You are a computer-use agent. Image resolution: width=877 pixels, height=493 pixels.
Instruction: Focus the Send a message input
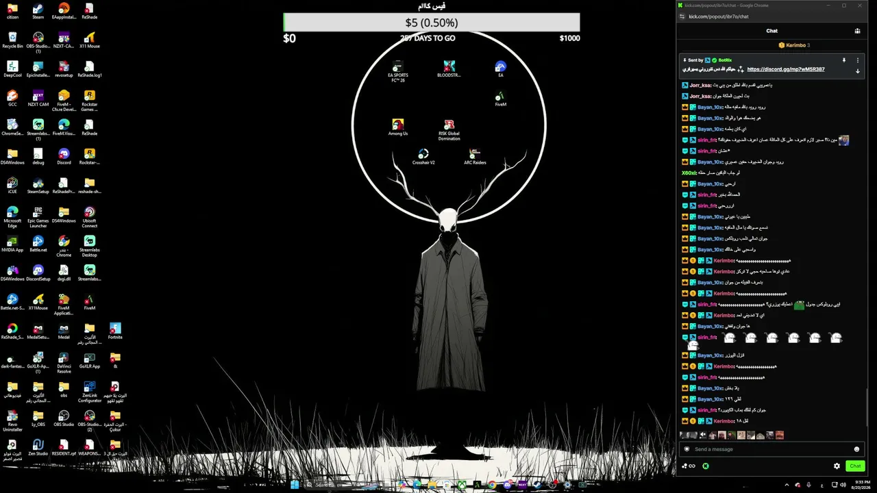[x=771, y=449]
